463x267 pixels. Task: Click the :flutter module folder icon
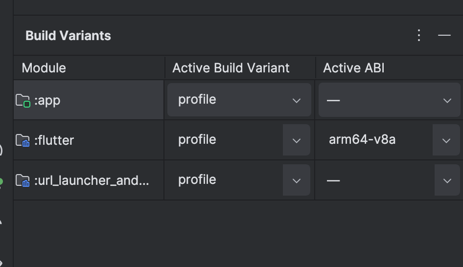point(23,140)
